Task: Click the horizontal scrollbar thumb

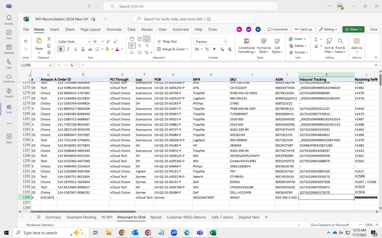Action: click(x=83, y=212)
